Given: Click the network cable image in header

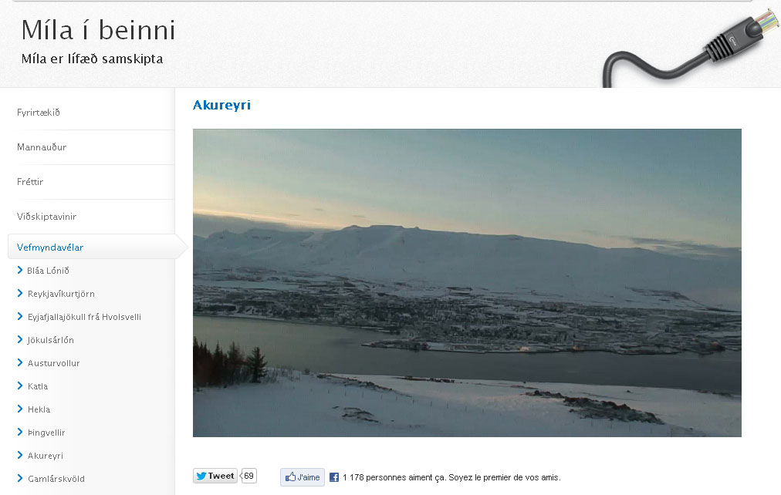Looking at the screenshot, I should coord(691,49).
